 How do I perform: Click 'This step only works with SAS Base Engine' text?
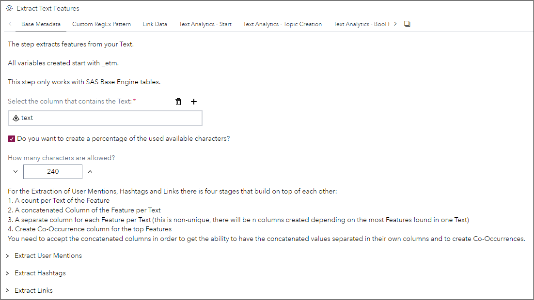tap(84, 82)
